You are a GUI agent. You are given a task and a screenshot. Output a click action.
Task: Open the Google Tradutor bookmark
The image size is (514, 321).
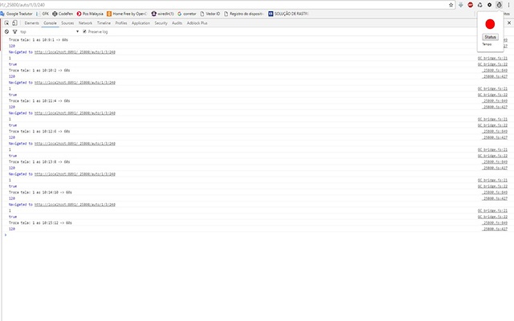(x=16, y=14)
